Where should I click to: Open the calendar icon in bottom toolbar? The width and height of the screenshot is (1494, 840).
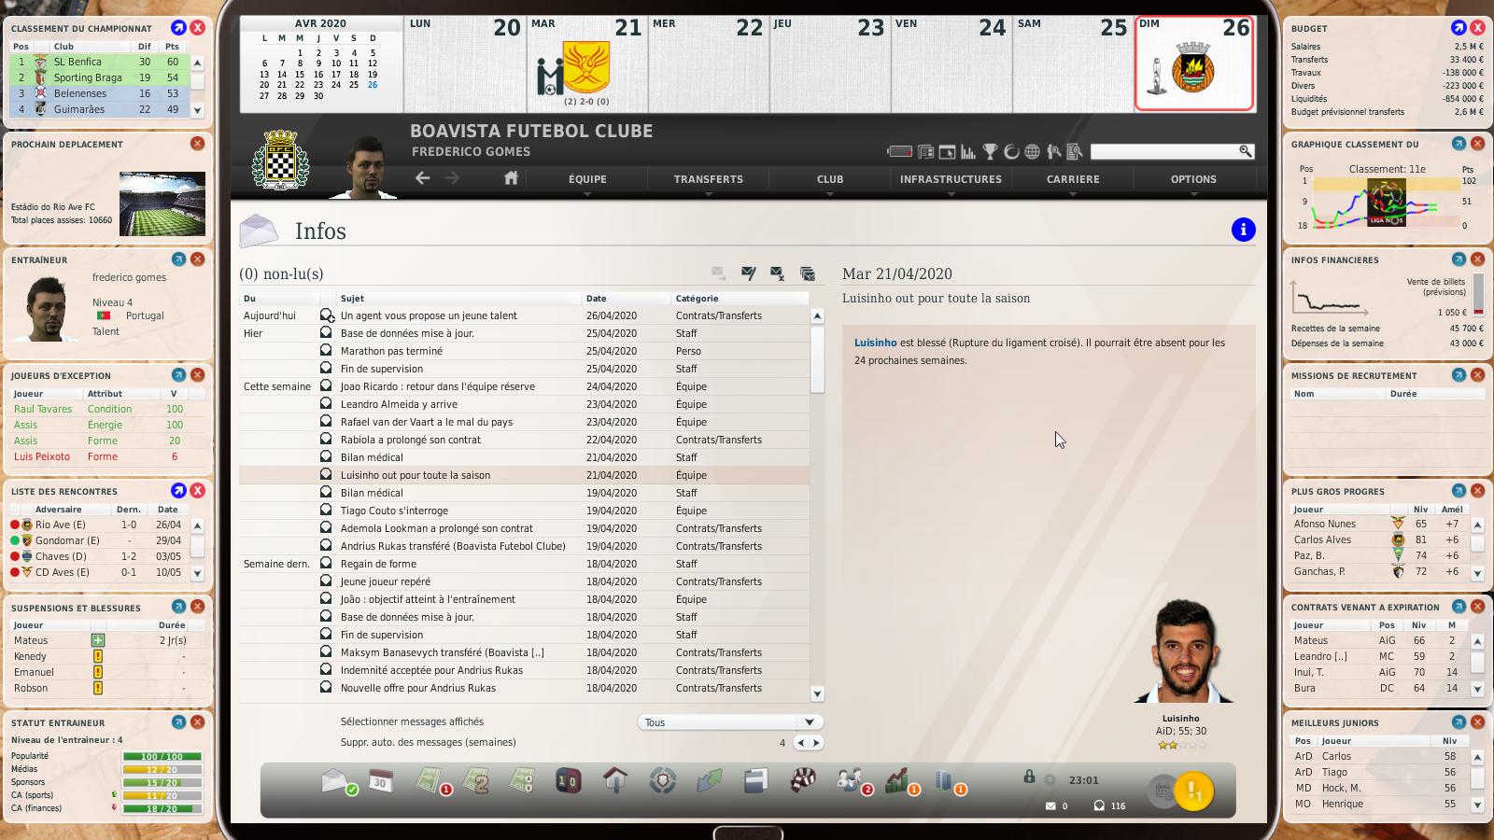coord(381,780)
